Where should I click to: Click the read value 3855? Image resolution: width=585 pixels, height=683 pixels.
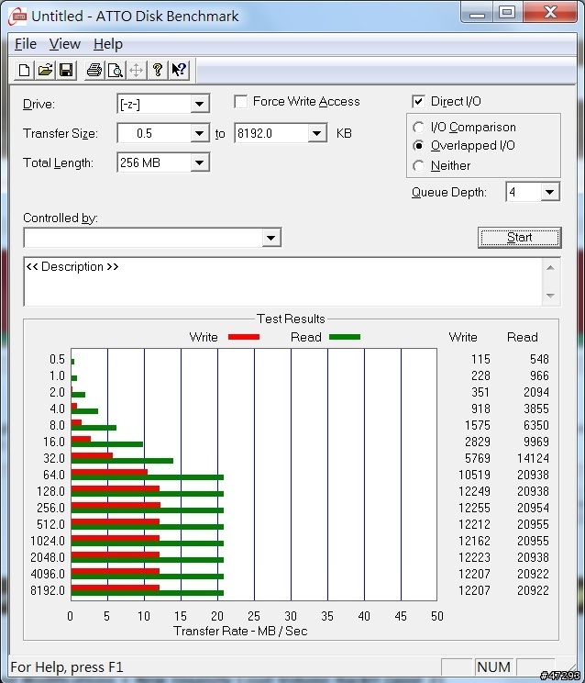[535, 409]
